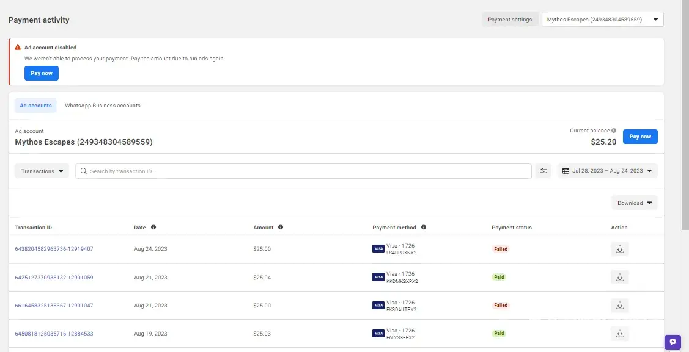Open the date range picker
Image resolution: width=689 pixels, height=352 pixels.
pyautogui.click(x=607, y=171)
